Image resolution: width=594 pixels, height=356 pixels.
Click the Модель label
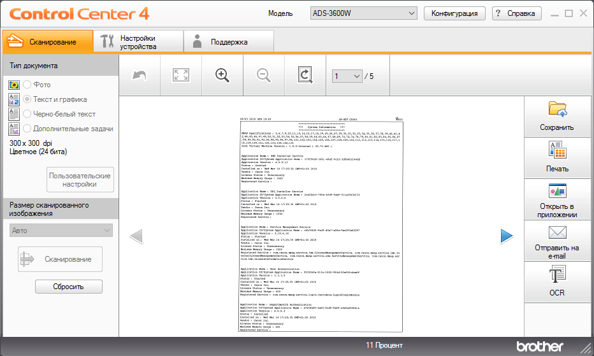coord(280,13)
